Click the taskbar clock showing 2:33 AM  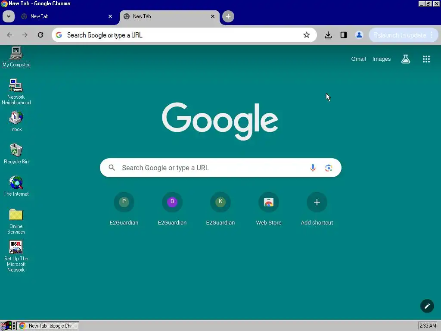coord(428,326)
